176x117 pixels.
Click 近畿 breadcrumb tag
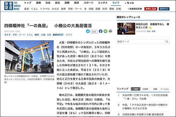point(43,35)
